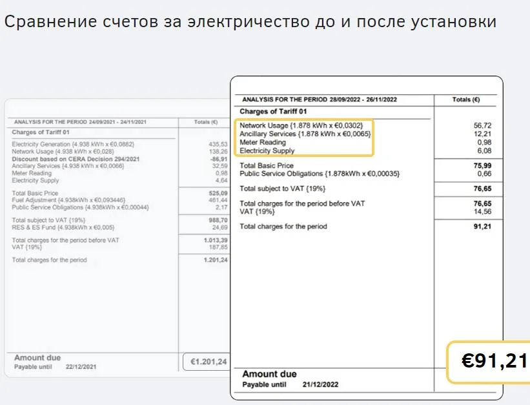The height and width of the screenshot is (405, 530).
Task: Select the 91,21 total charges value in table
Action: point(482,227)
